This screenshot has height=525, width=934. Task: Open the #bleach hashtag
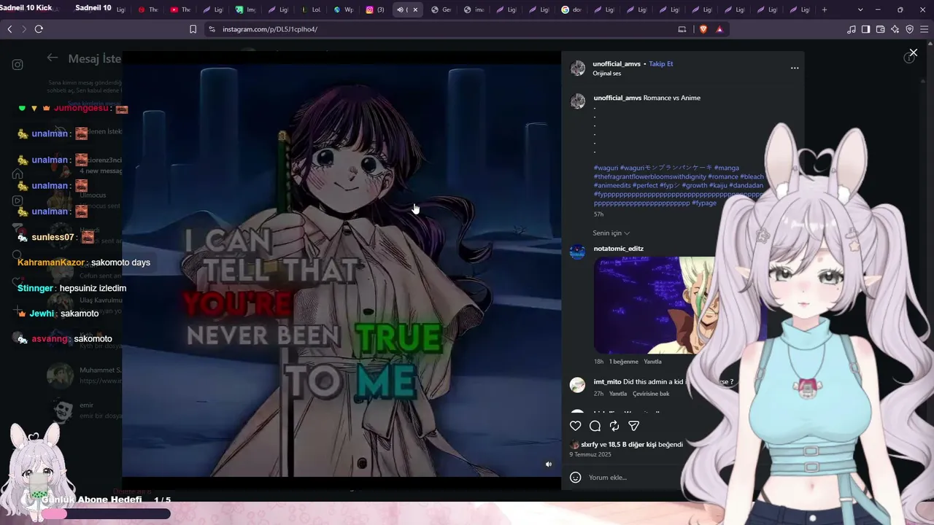point(752,176)
